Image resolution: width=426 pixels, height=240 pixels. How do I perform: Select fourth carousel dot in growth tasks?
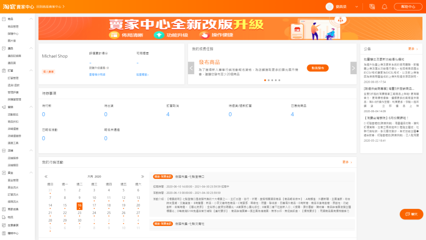pos(276,80)
